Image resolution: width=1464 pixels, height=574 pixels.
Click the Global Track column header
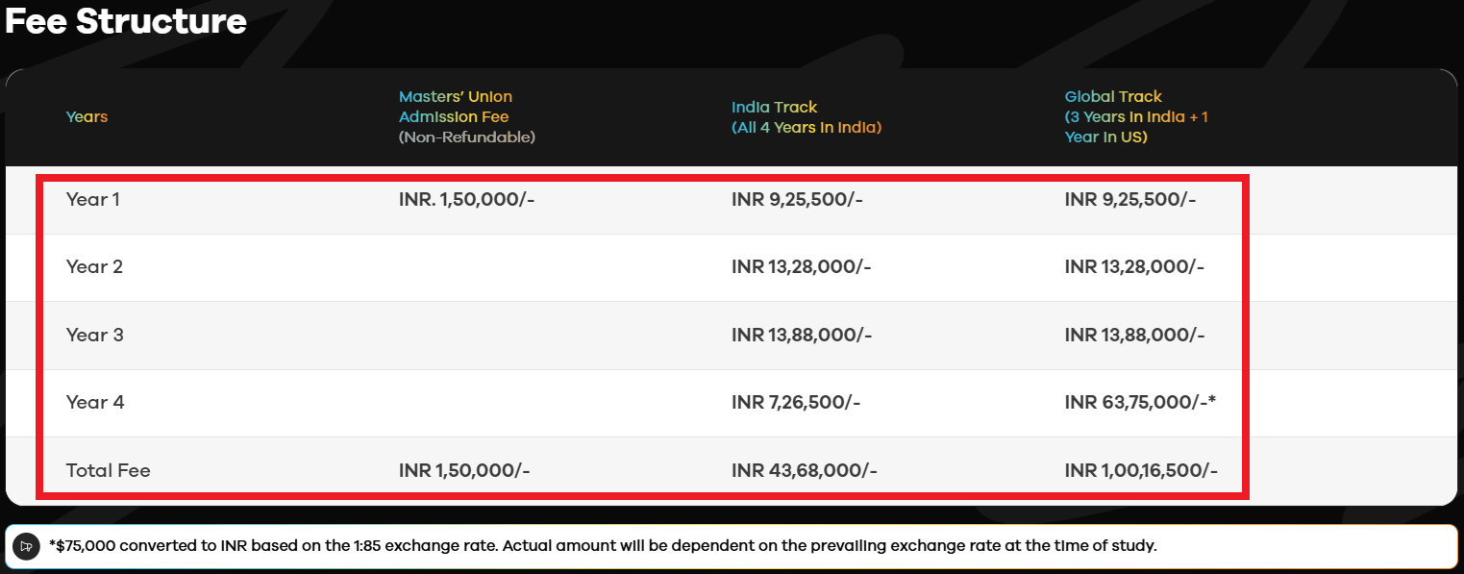1136,116
